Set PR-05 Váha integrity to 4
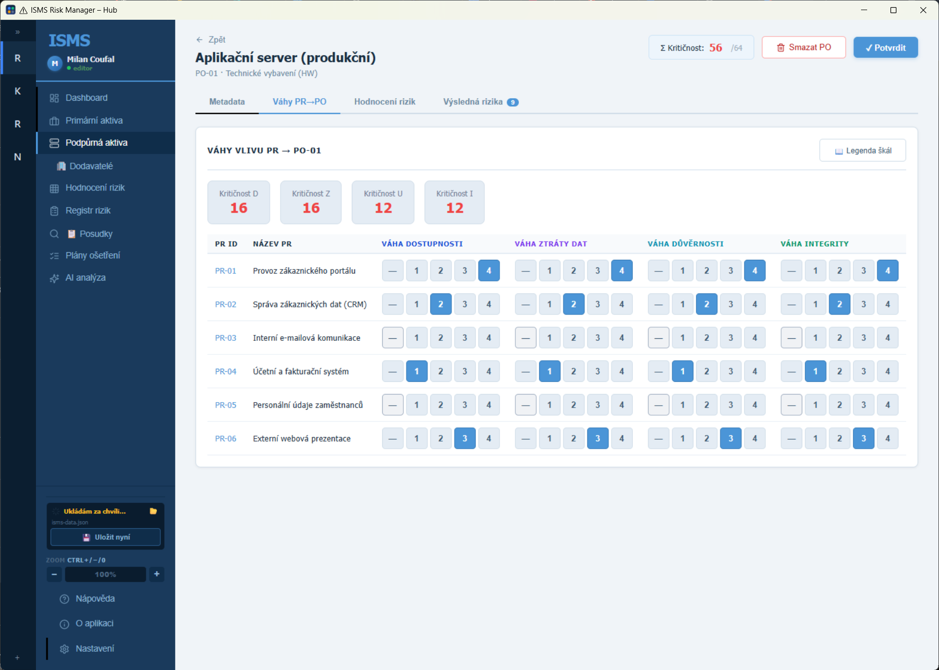 coord(888,405)
